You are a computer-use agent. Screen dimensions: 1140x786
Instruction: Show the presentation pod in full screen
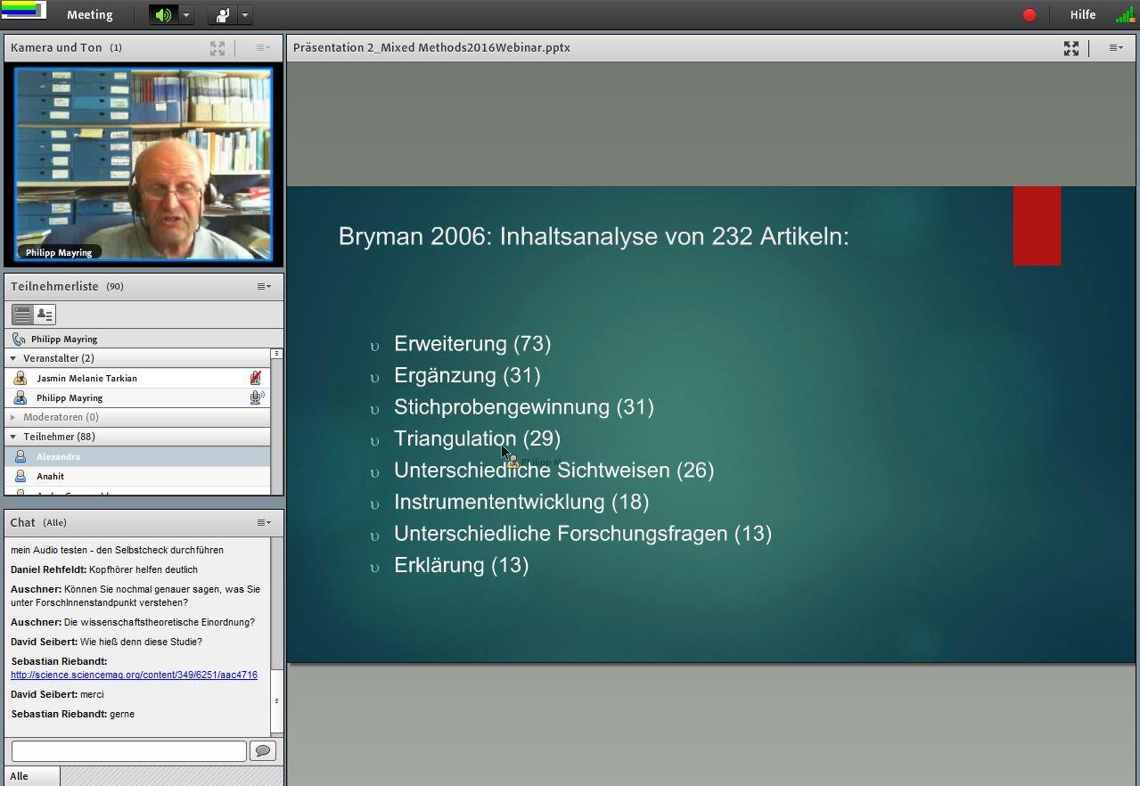(1071, 48)
